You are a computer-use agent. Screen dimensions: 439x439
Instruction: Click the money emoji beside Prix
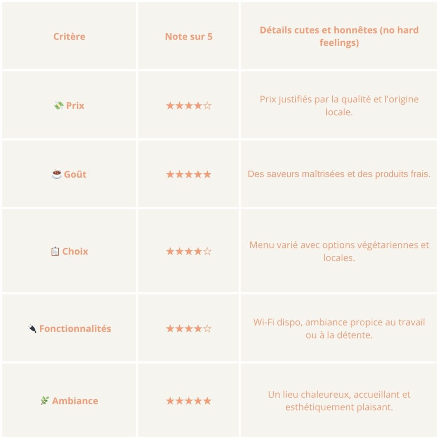coord(59,105)
